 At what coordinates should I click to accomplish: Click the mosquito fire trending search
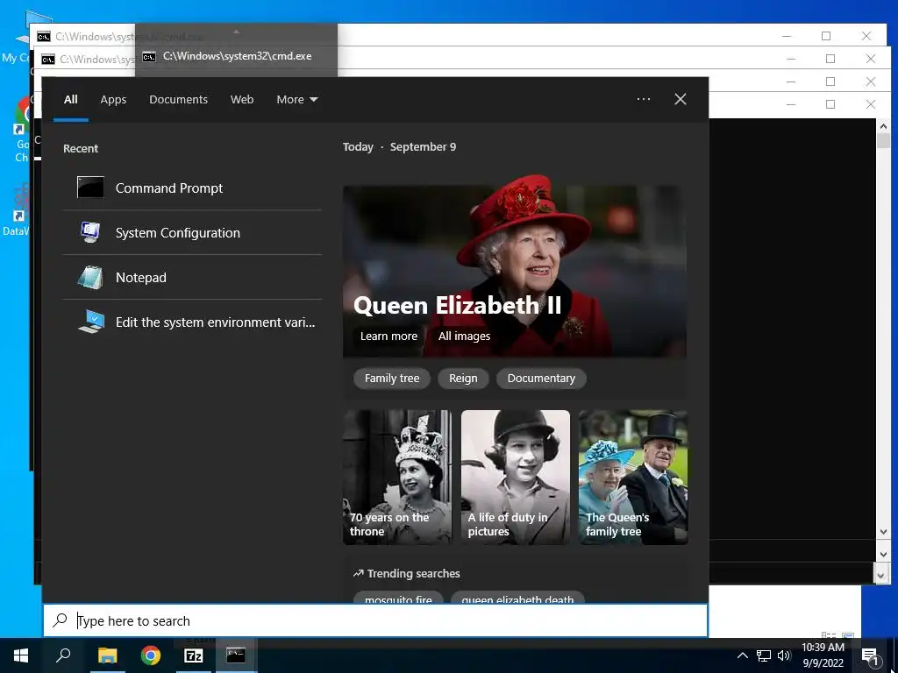398,598
